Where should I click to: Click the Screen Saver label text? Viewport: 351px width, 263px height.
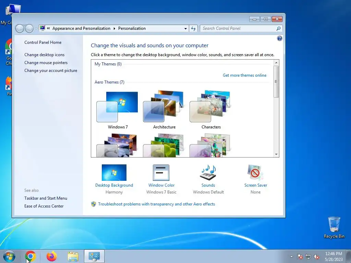[256, 185]
